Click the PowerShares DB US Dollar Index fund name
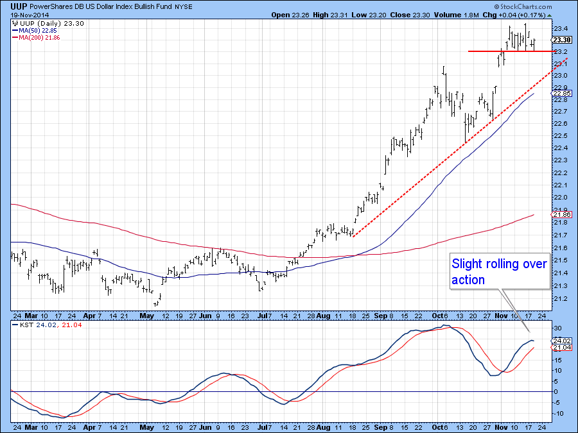Image resolution: width=578 pixels, height=433 pixels. point(101,6)
